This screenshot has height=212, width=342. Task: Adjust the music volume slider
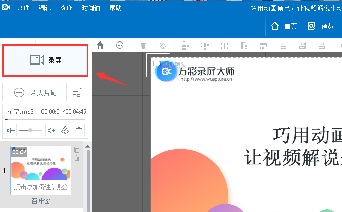point(31,130)
